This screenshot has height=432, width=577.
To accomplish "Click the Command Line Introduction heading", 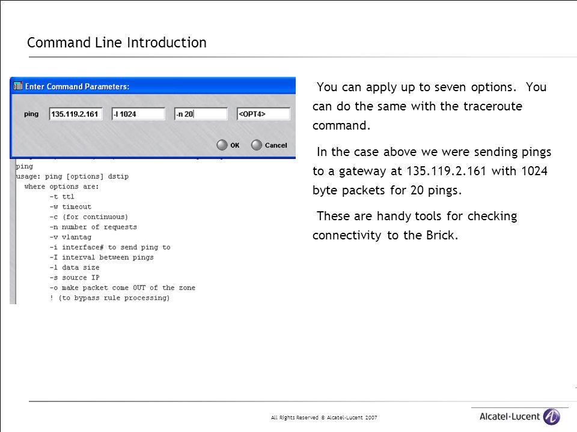I will tap(117, 43).
